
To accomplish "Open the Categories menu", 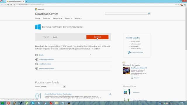I will [x=57, y=18].
